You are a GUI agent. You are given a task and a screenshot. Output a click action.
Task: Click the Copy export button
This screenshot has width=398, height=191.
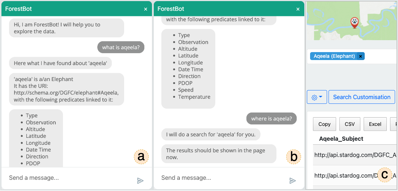click(325, 124)
